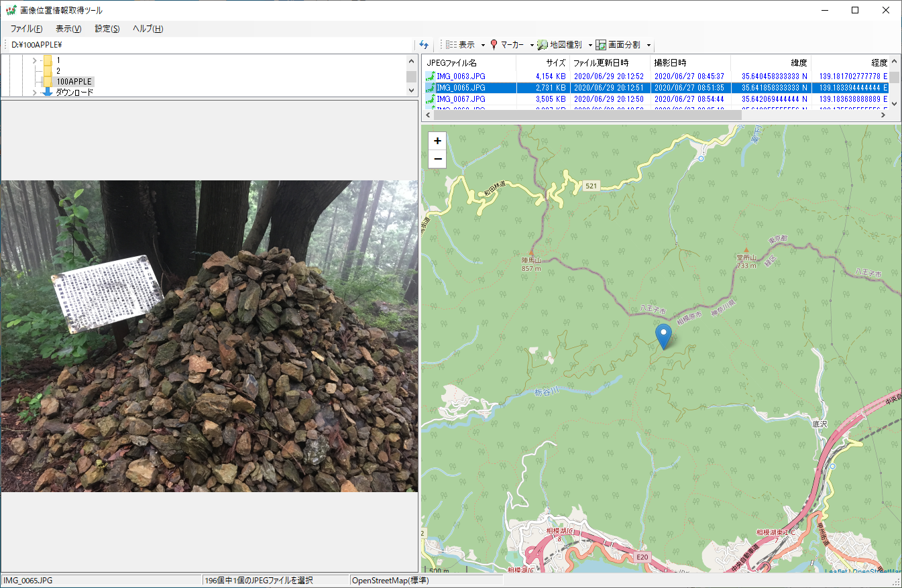Click latitude cell 35.641858333333 N

[775, 88]
